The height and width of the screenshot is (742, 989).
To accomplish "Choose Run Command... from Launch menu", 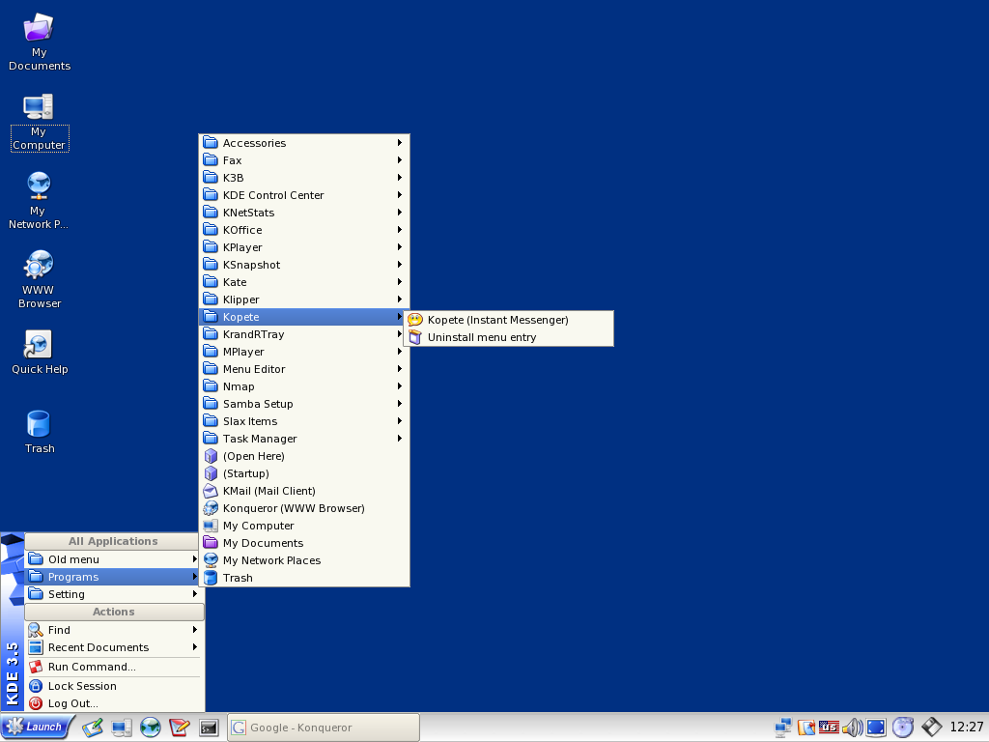I will pyautogui.click(x=114, y=667).
